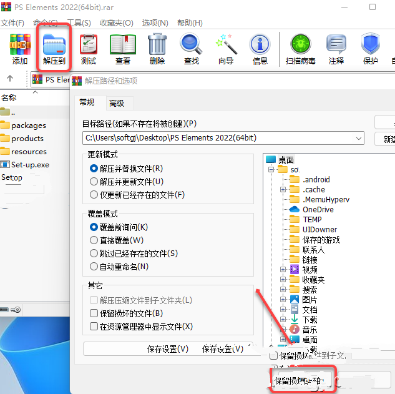Select the Set-up.exe file

point(25,165)
